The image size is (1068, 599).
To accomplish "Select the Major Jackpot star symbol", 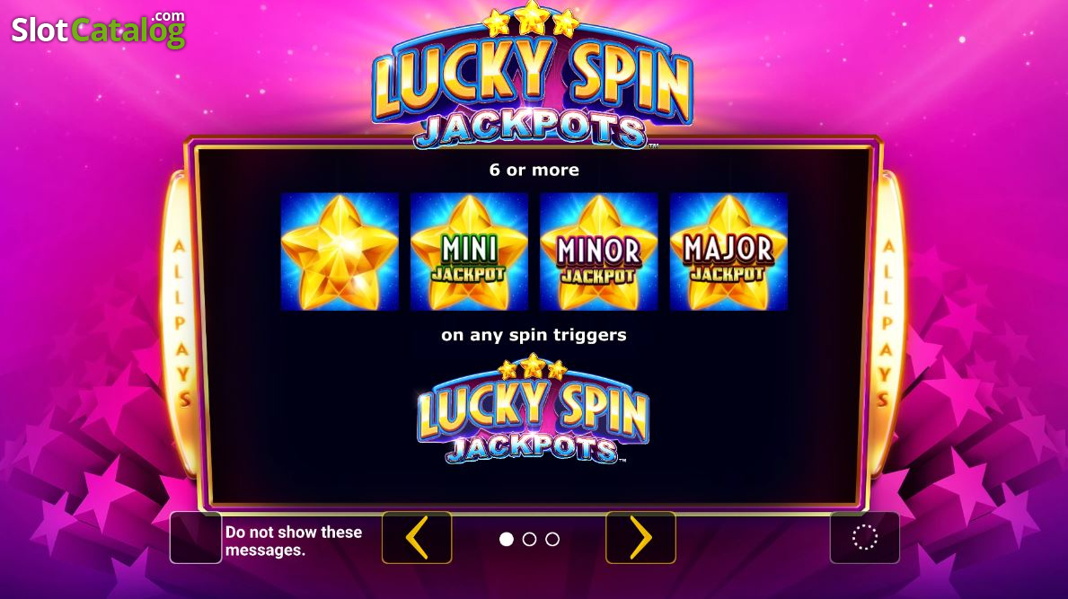I will pos(728,251).
